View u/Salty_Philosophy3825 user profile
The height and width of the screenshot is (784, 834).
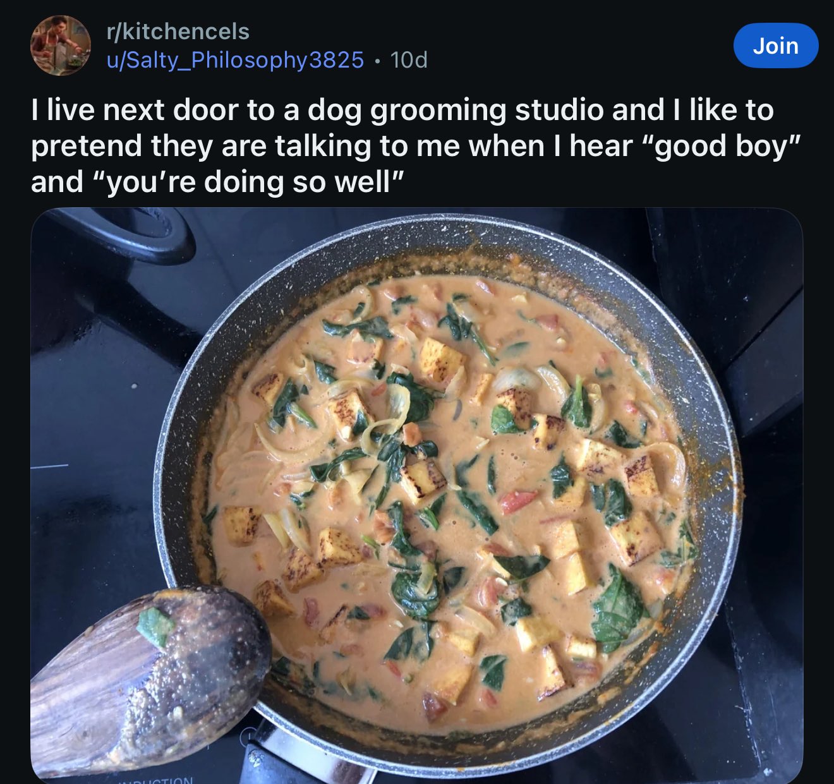235,60
